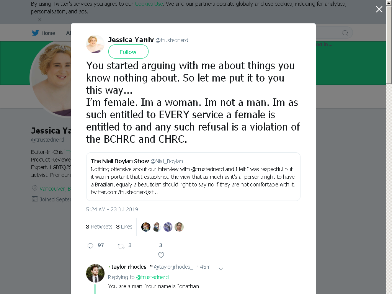392x294 pixels.
Task: Click the first liker's avatar
Action: pyautogui.click(x=146, y=227)
